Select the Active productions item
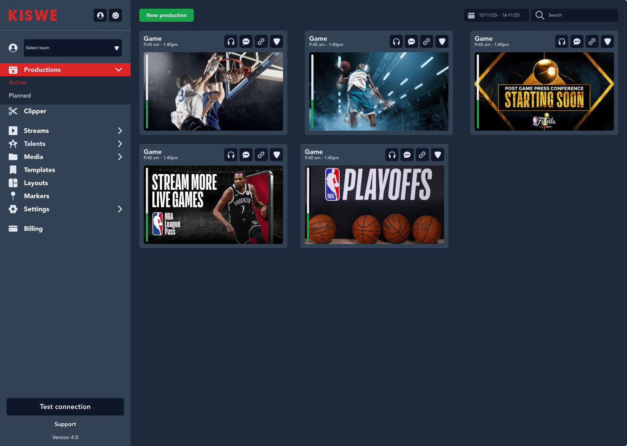Screen dimensions: 627x446 point(17,82)
